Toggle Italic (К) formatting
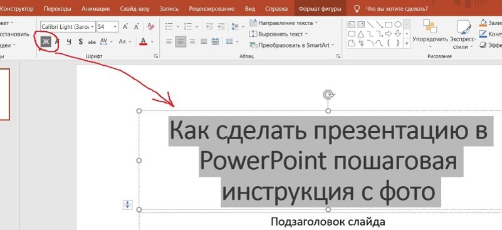 57,41
